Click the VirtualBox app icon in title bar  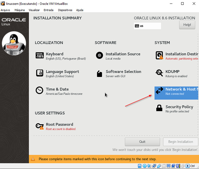click(3, 4)
